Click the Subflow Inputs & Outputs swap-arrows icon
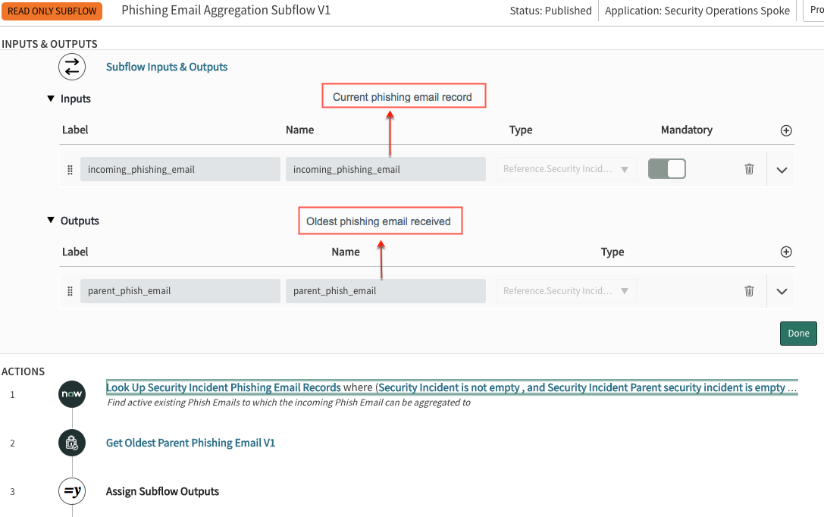The width and height of the screenshot is (824, 517). tap(72, 67)
